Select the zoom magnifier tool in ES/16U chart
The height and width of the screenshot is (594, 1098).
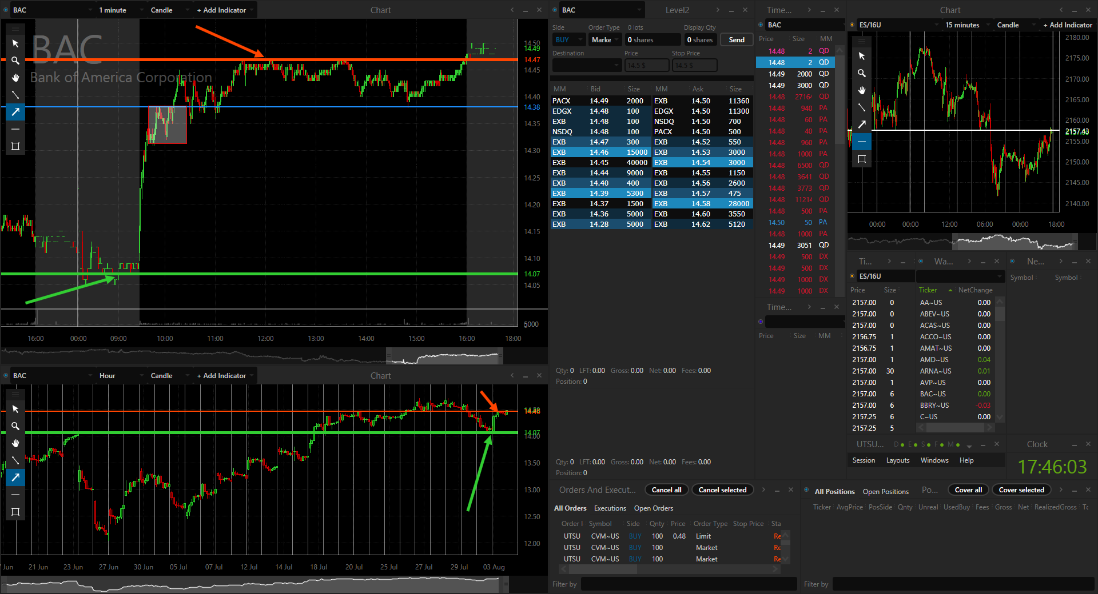[862, 73]
